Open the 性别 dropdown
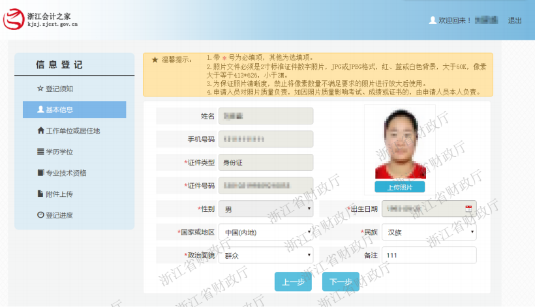This screenshot has height=307, width=535. (266, 209)
